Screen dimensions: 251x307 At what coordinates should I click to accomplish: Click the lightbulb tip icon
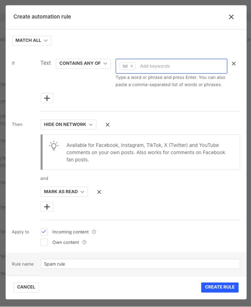[54, 146]
